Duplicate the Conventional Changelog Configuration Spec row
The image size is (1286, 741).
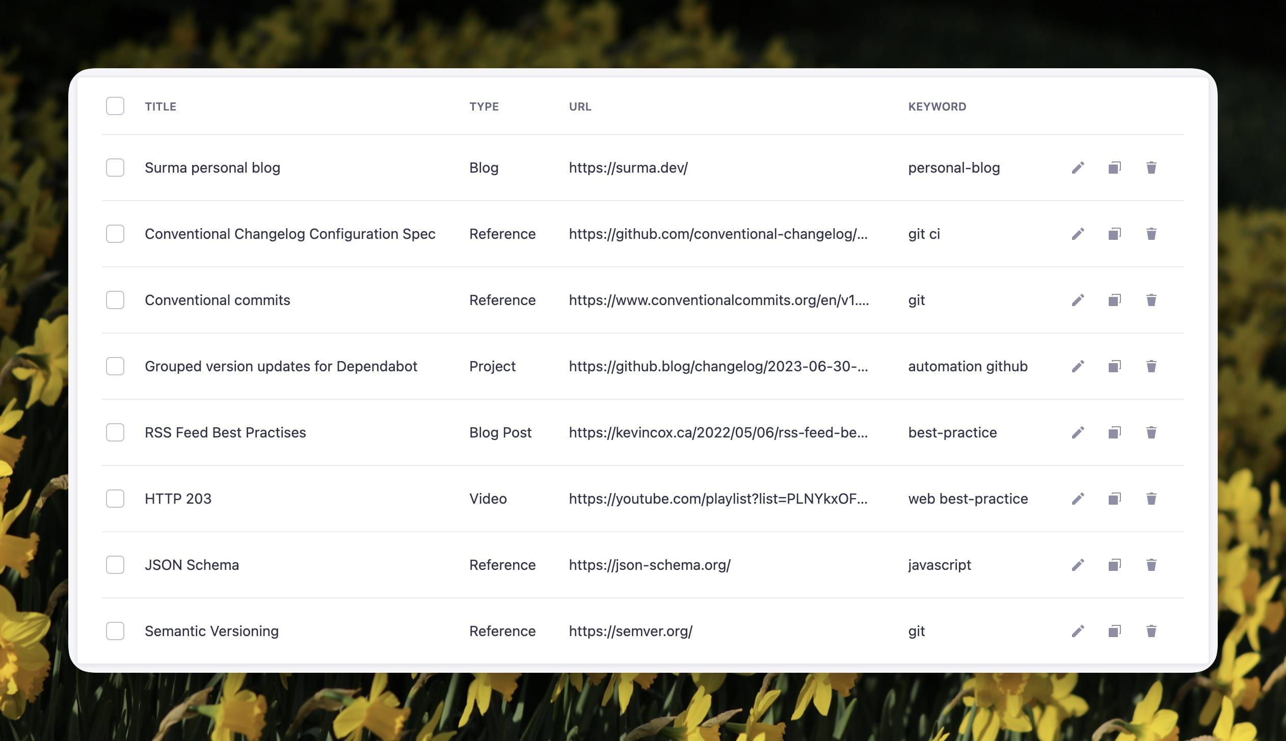pos(1114,234)
